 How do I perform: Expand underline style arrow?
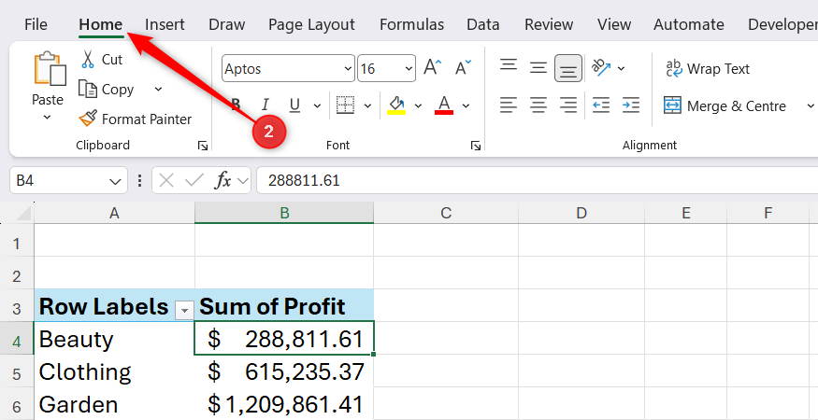click(x=317, y=105)
